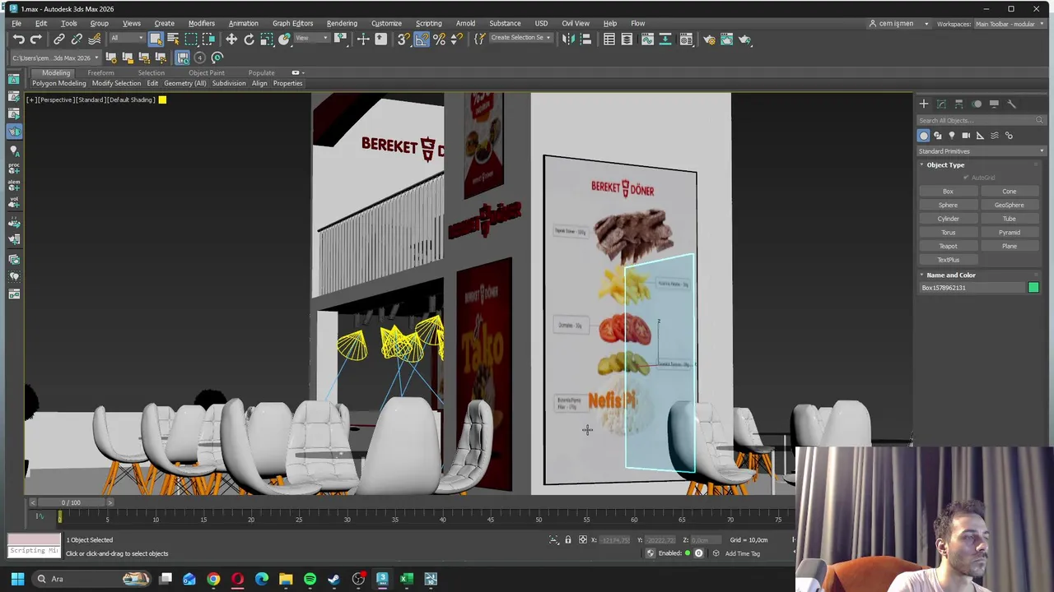The image size is (1054, 592).
Task: Click the TextPlus button
Action: pyautogui.click(x=948, y=260)
